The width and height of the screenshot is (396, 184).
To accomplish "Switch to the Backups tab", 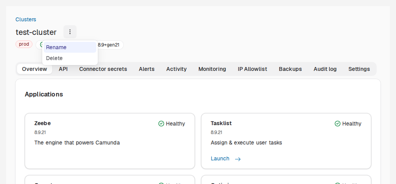I will pyautogui.click(x=290, y=69).
